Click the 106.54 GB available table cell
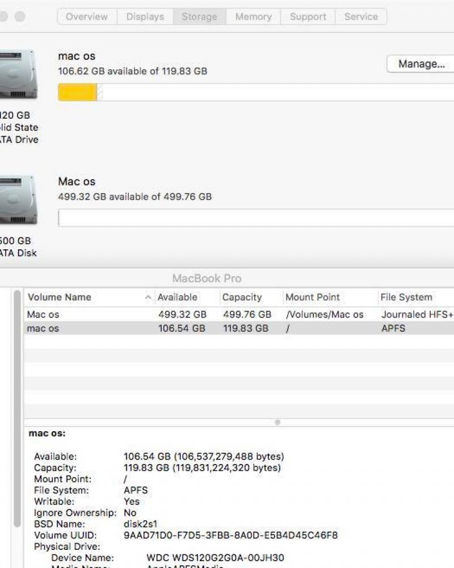The height and width of the screenshot is (568, 454). (x=182, y=328)
